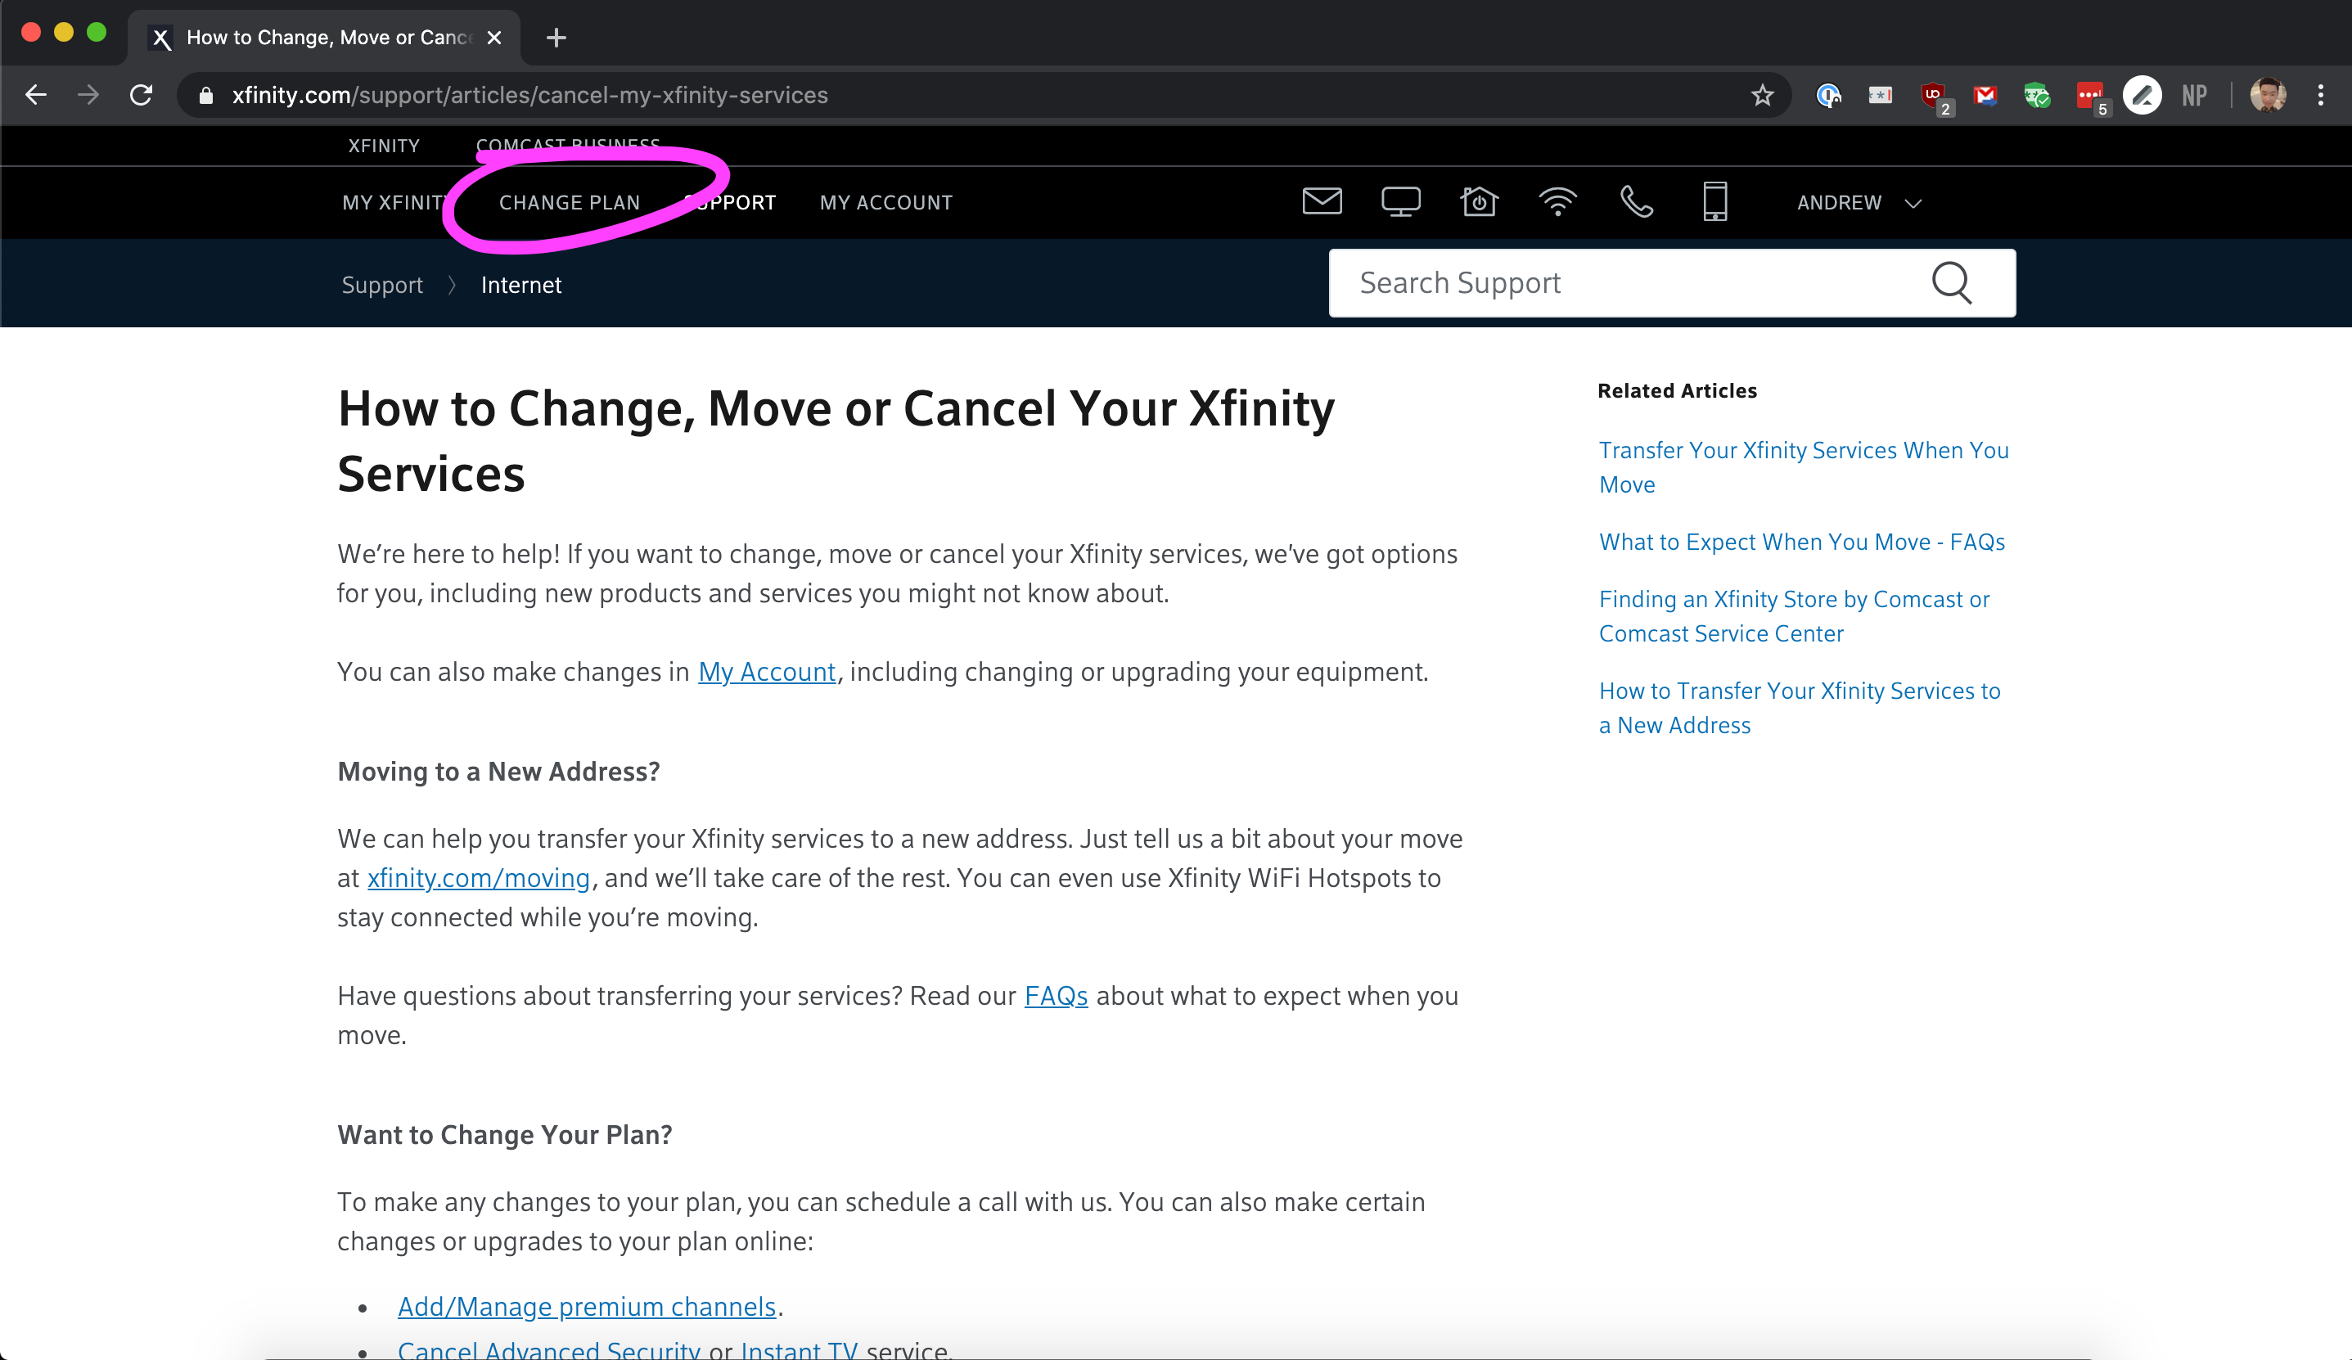The height and width of the screenshot is (1360, 2352).
Task: Open the Xfinity Voice phone icon
Action: [1636, 201]
